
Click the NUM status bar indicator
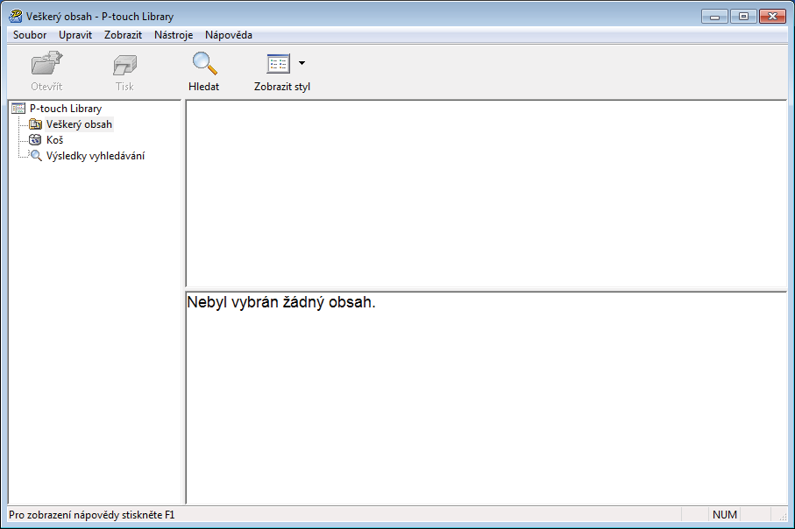[x=725, y=515]
